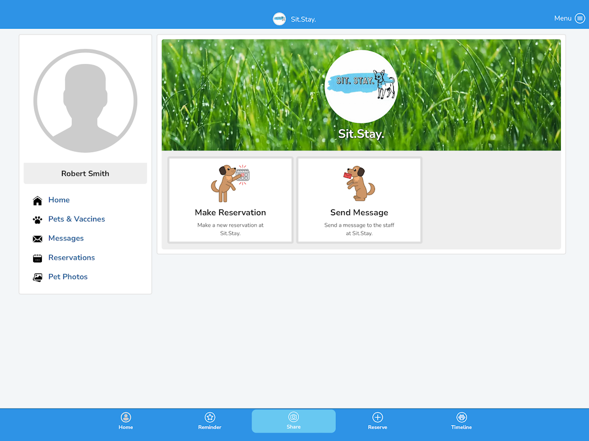Switch to the Reminder tab label
This screenshot has width=589, height=441.
coord(210,427)
